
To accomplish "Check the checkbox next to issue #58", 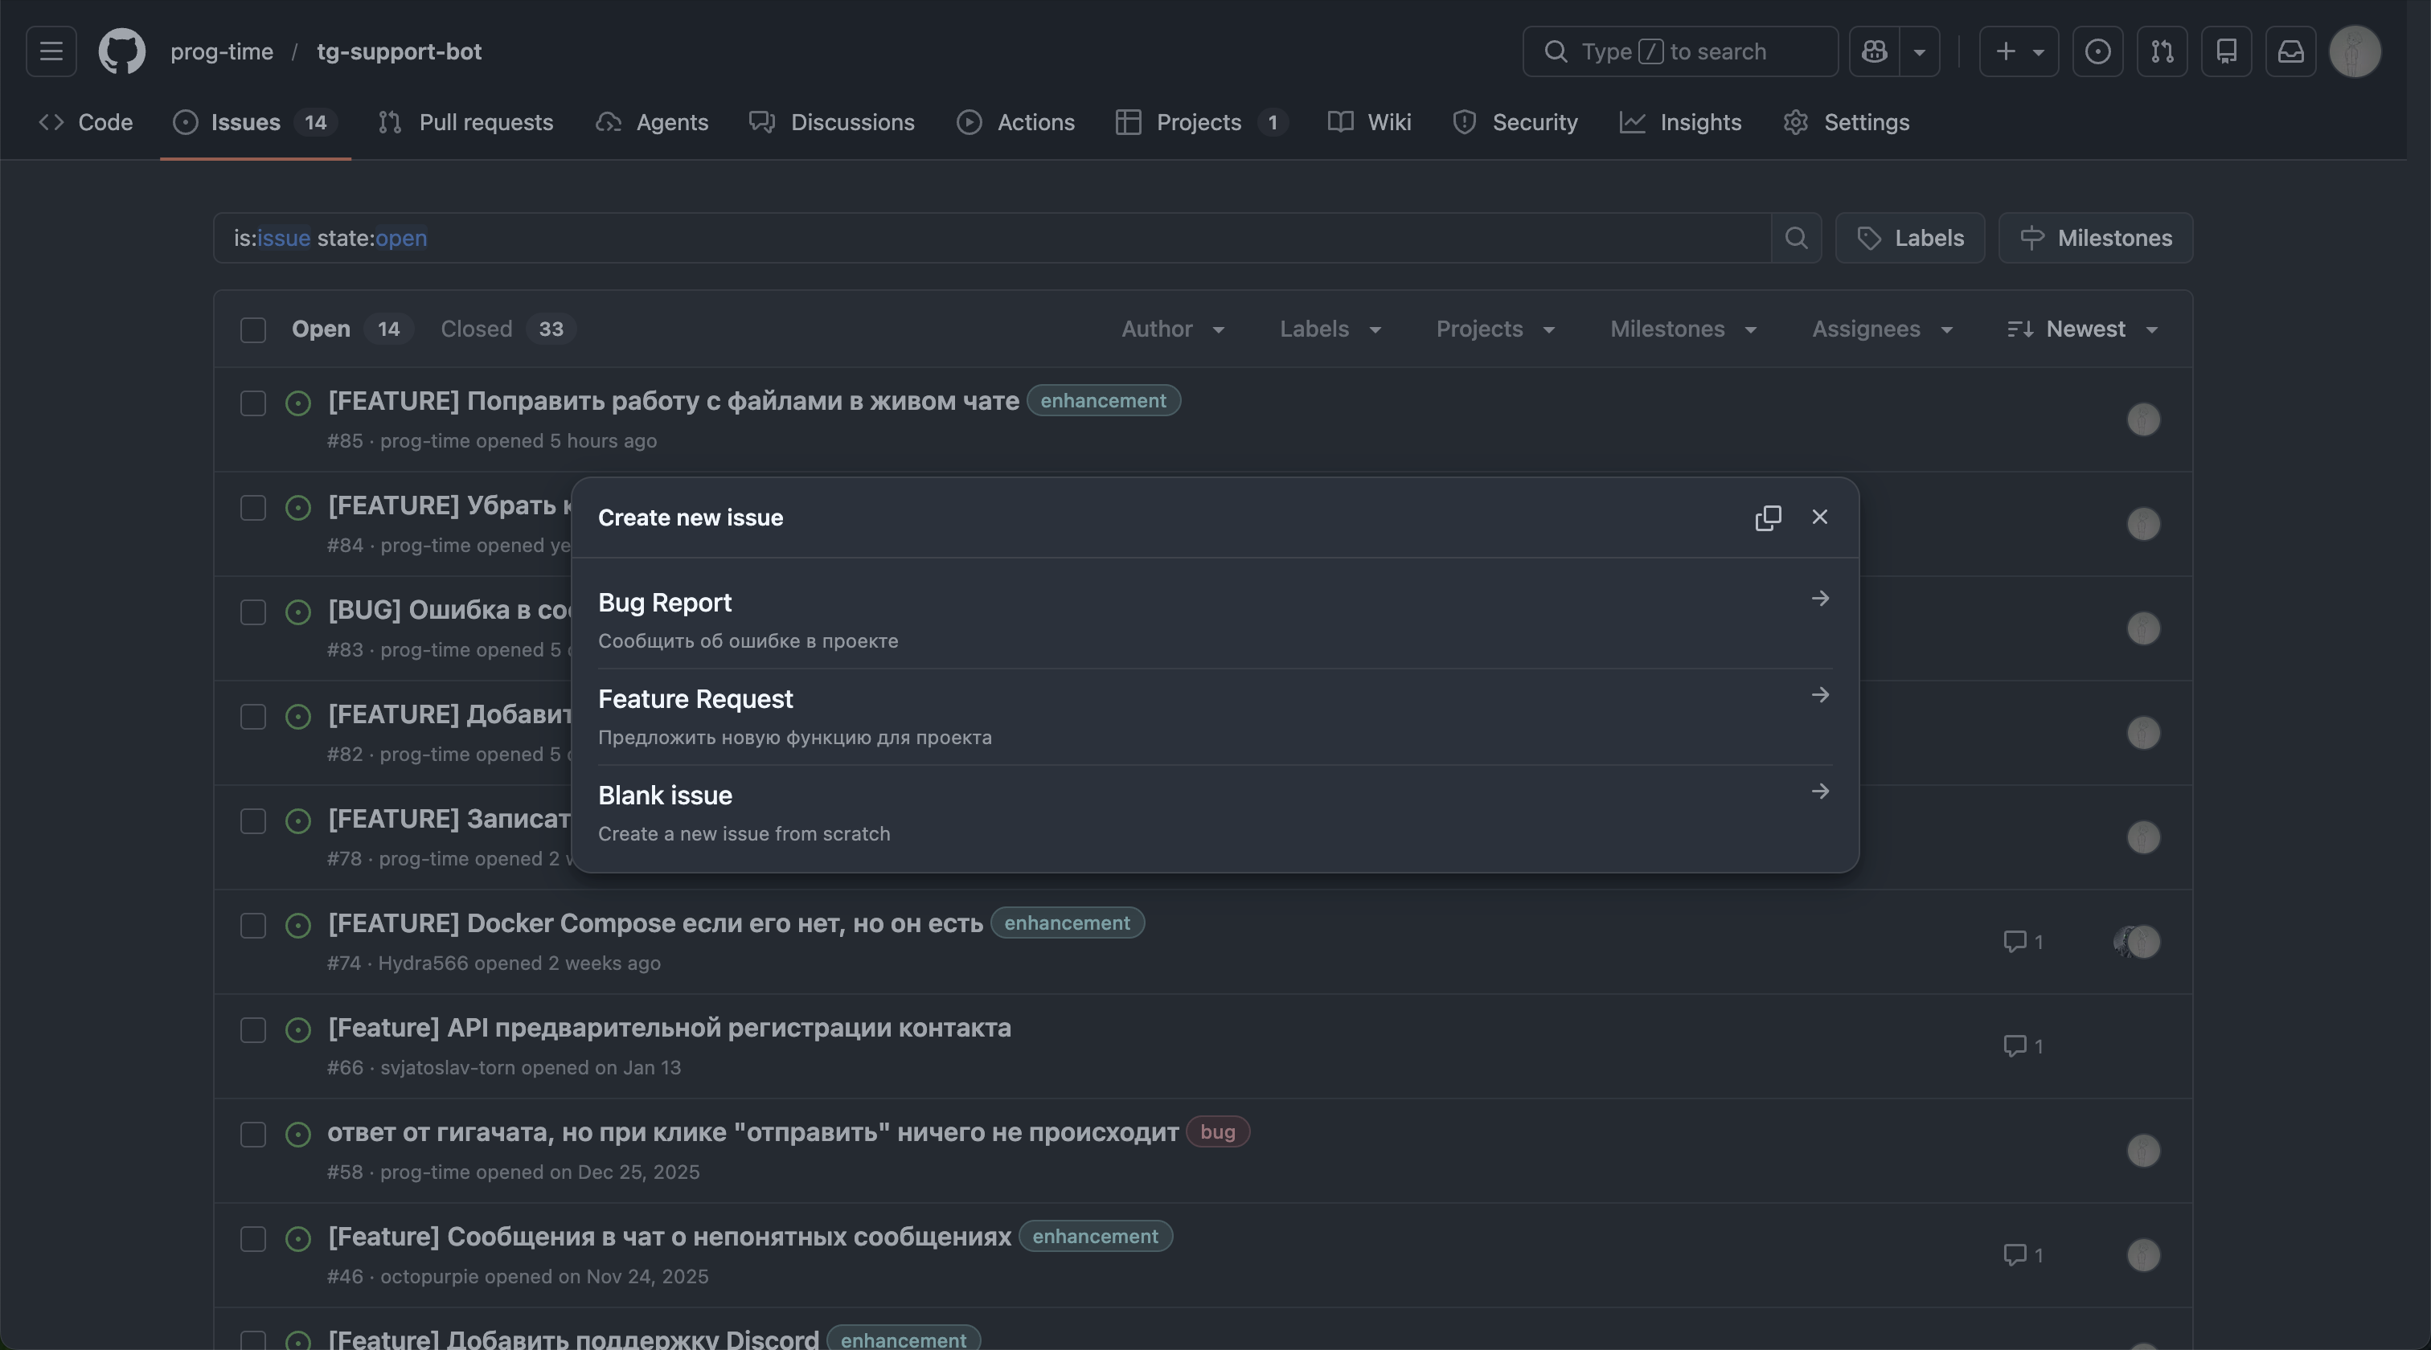I will [252, 1136].
